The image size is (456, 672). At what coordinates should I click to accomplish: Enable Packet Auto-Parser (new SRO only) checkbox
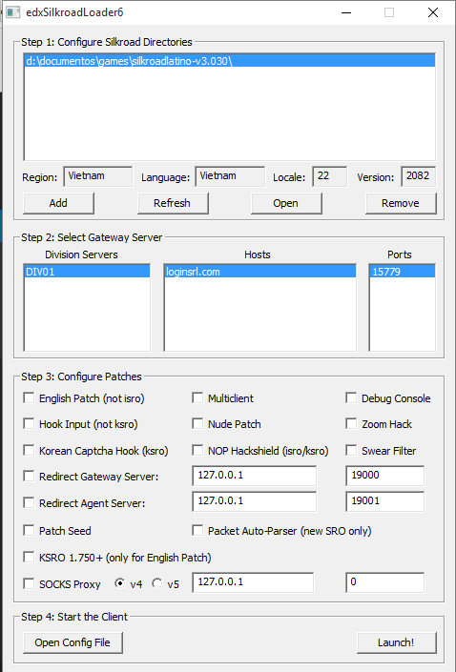point(197,531)
